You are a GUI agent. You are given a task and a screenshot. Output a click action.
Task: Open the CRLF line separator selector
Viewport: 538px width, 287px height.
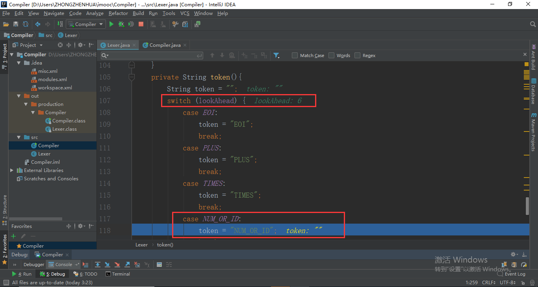[x=489, y=283]
